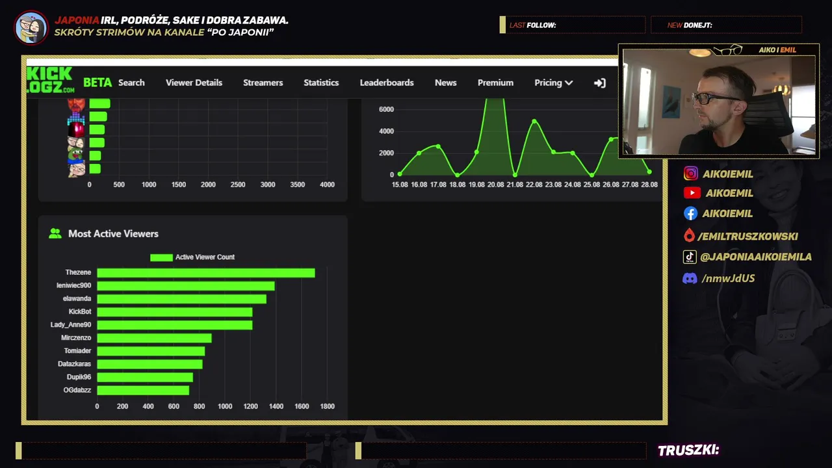Open Viewer Details in the navbar
The image size is (832, 468).
pos(194,83)
